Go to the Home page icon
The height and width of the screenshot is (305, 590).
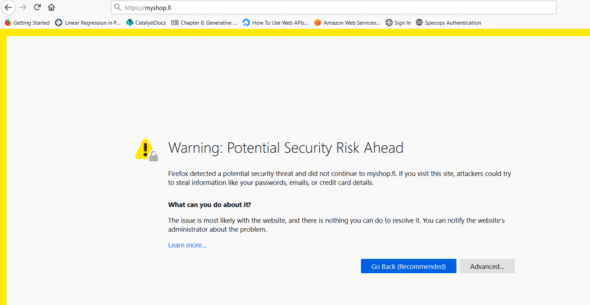(51, 8)
